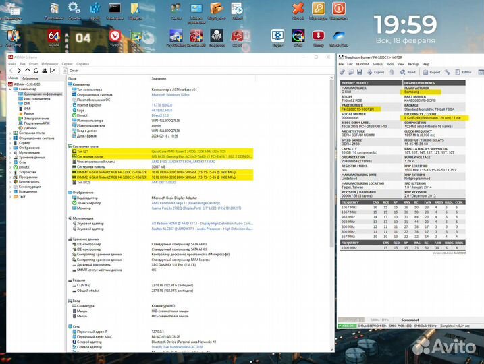Open AMD Radeon RX Vega 11 link
The width and height of the screenshot is (484, 364).
pos(186,203)
